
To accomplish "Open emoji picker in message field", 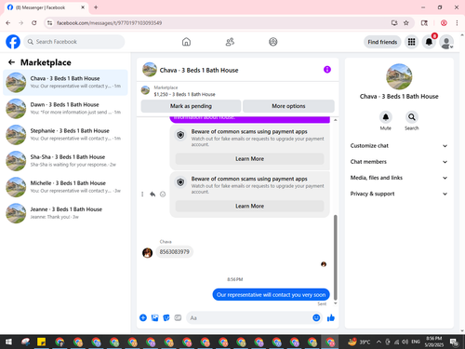I will (316, 317).
